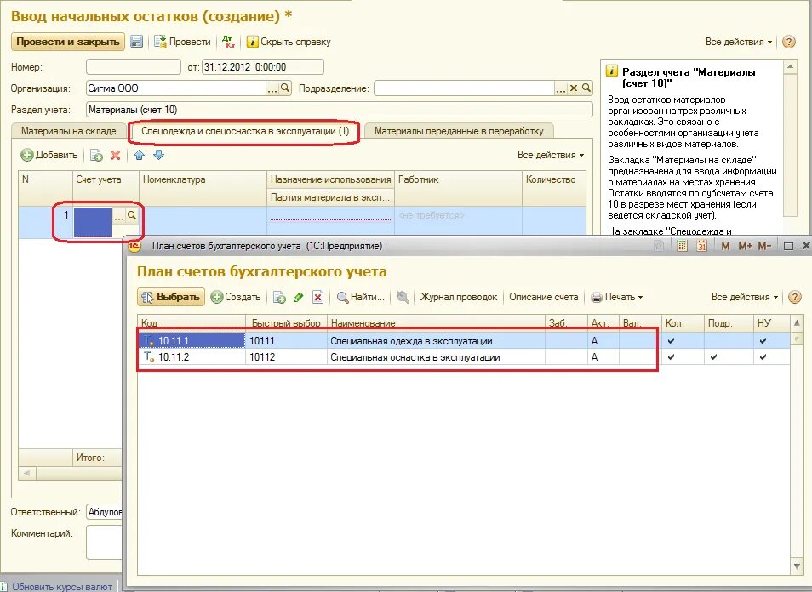Click the help icon in chart of accounts window

tap(794, 297)
